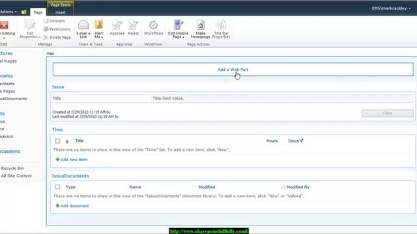The image size is (417, 234).
Task: Switch to the Insert ribbon tab
Action: click(61, 12)
